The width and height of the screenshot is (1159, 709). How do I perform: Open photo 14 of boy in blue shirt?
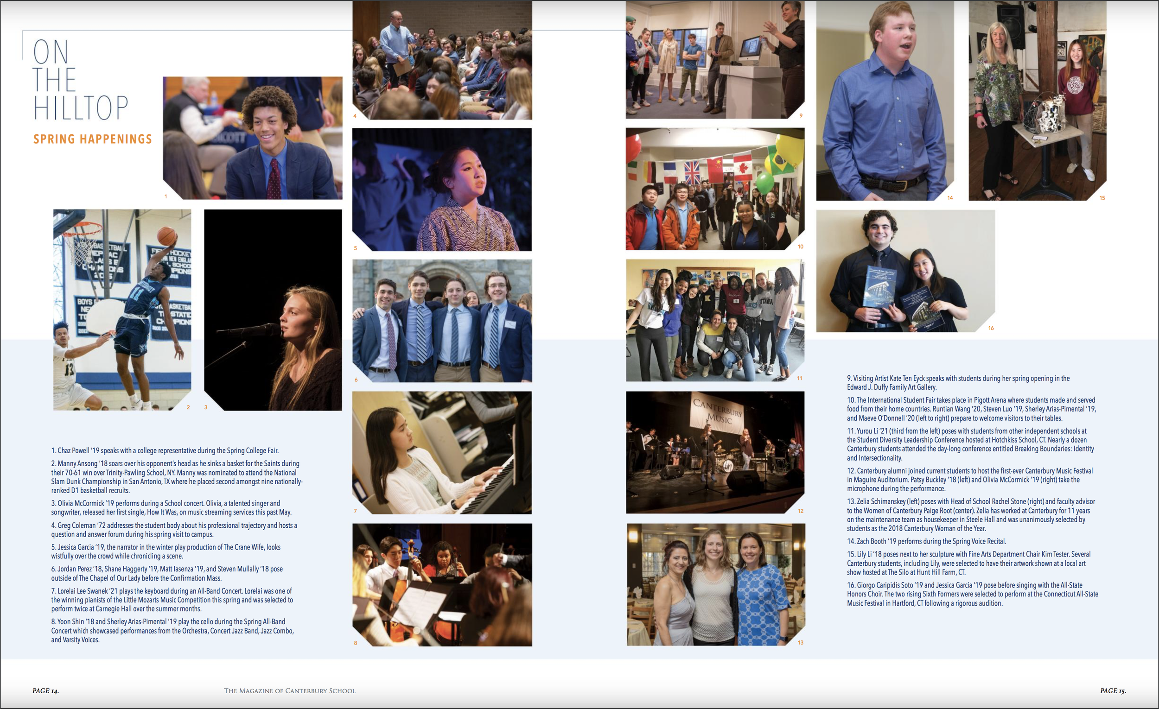tap(885, 101)
